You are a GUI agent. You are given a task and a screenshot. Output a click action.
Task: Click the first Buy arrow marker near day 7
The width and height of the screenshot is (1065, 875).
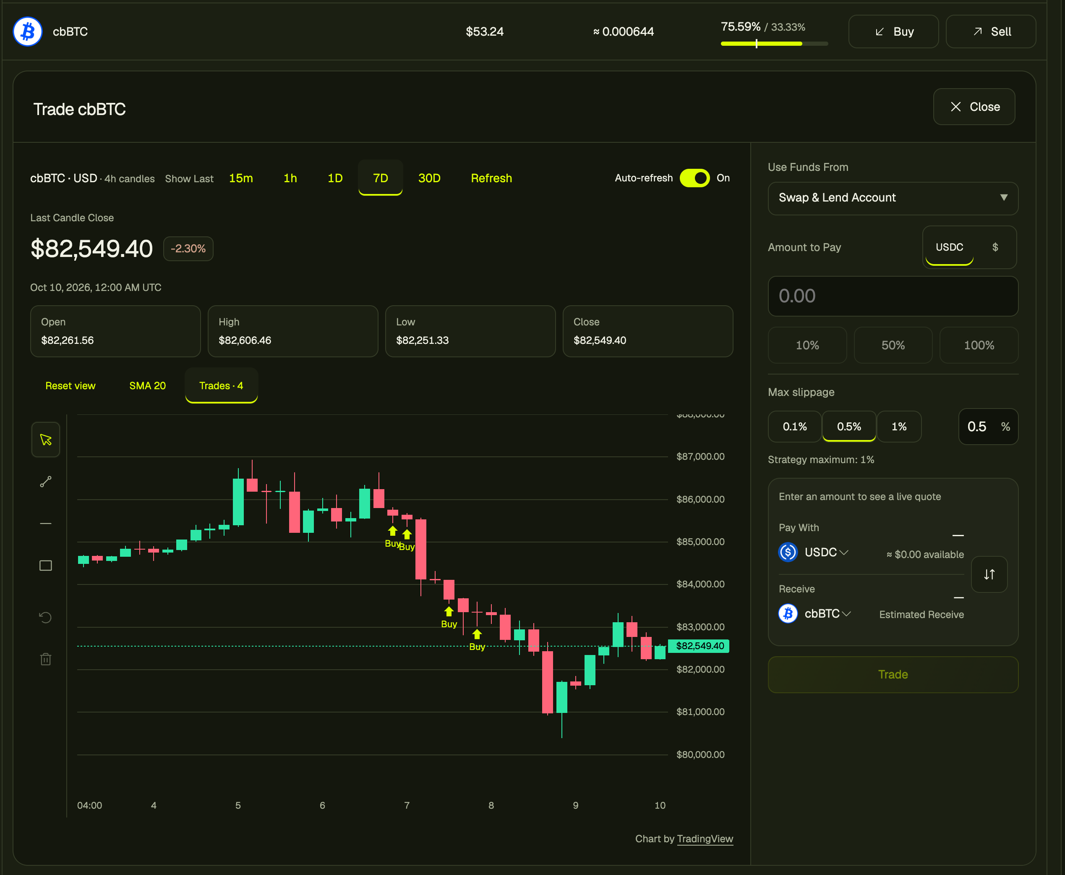tap(392, 531)
